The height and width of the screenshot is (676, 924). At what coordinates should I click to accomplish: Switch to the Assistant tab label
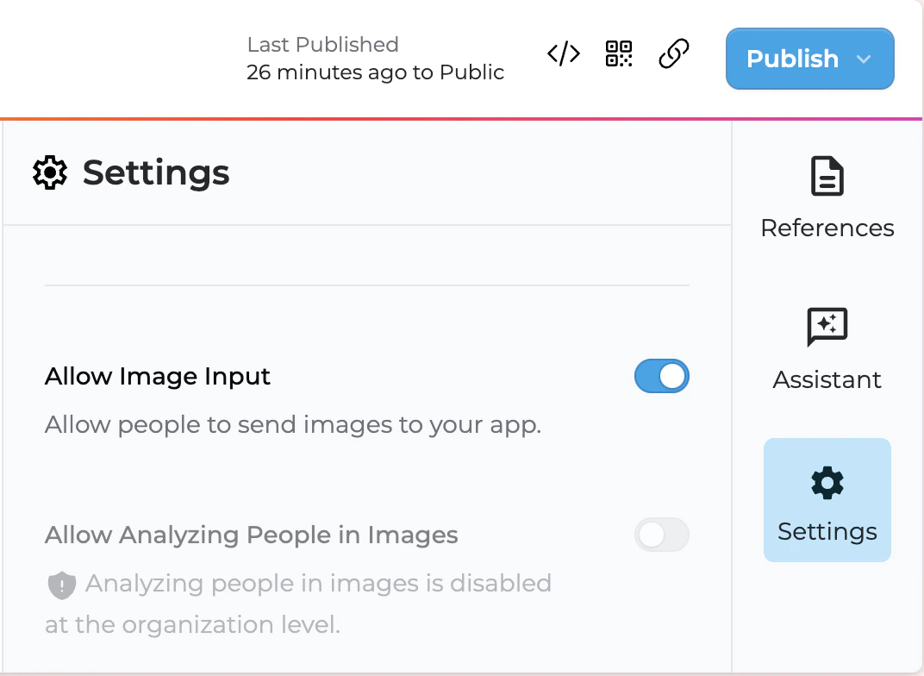click(x=827, y=379)
